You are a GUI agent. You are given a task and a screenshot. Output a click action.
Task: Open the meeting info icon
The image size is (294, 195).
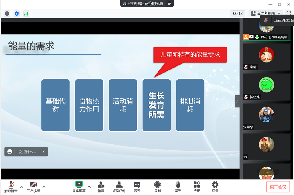[x=7, y=14]
